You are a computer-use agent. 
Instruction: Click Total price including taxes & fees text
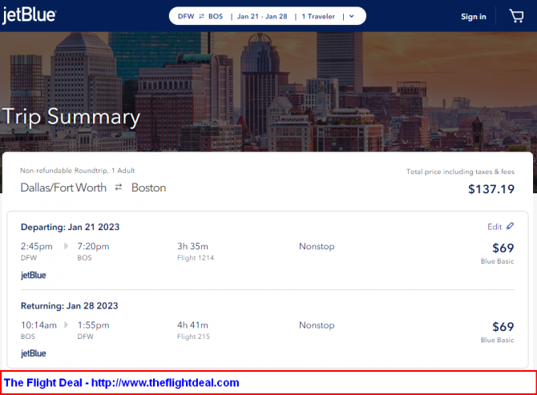(x=460, y=171)
